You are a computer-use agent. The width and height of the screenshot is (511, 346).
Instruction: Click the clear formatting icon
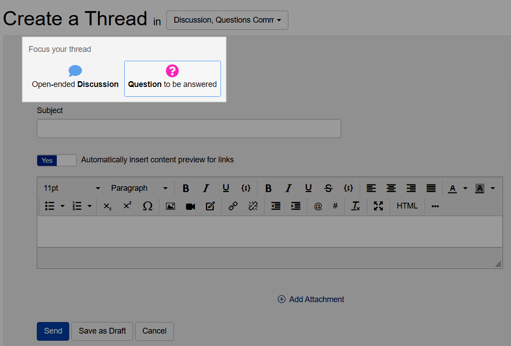tap(356, 206)
